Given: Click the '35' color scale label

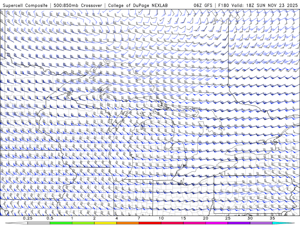Looking at the screenshot, I should click(x=272, y=218).
